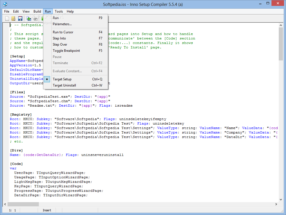Close the open Run menu via its title
This screenshot has height=215, width=286.
tap(48, 11)
